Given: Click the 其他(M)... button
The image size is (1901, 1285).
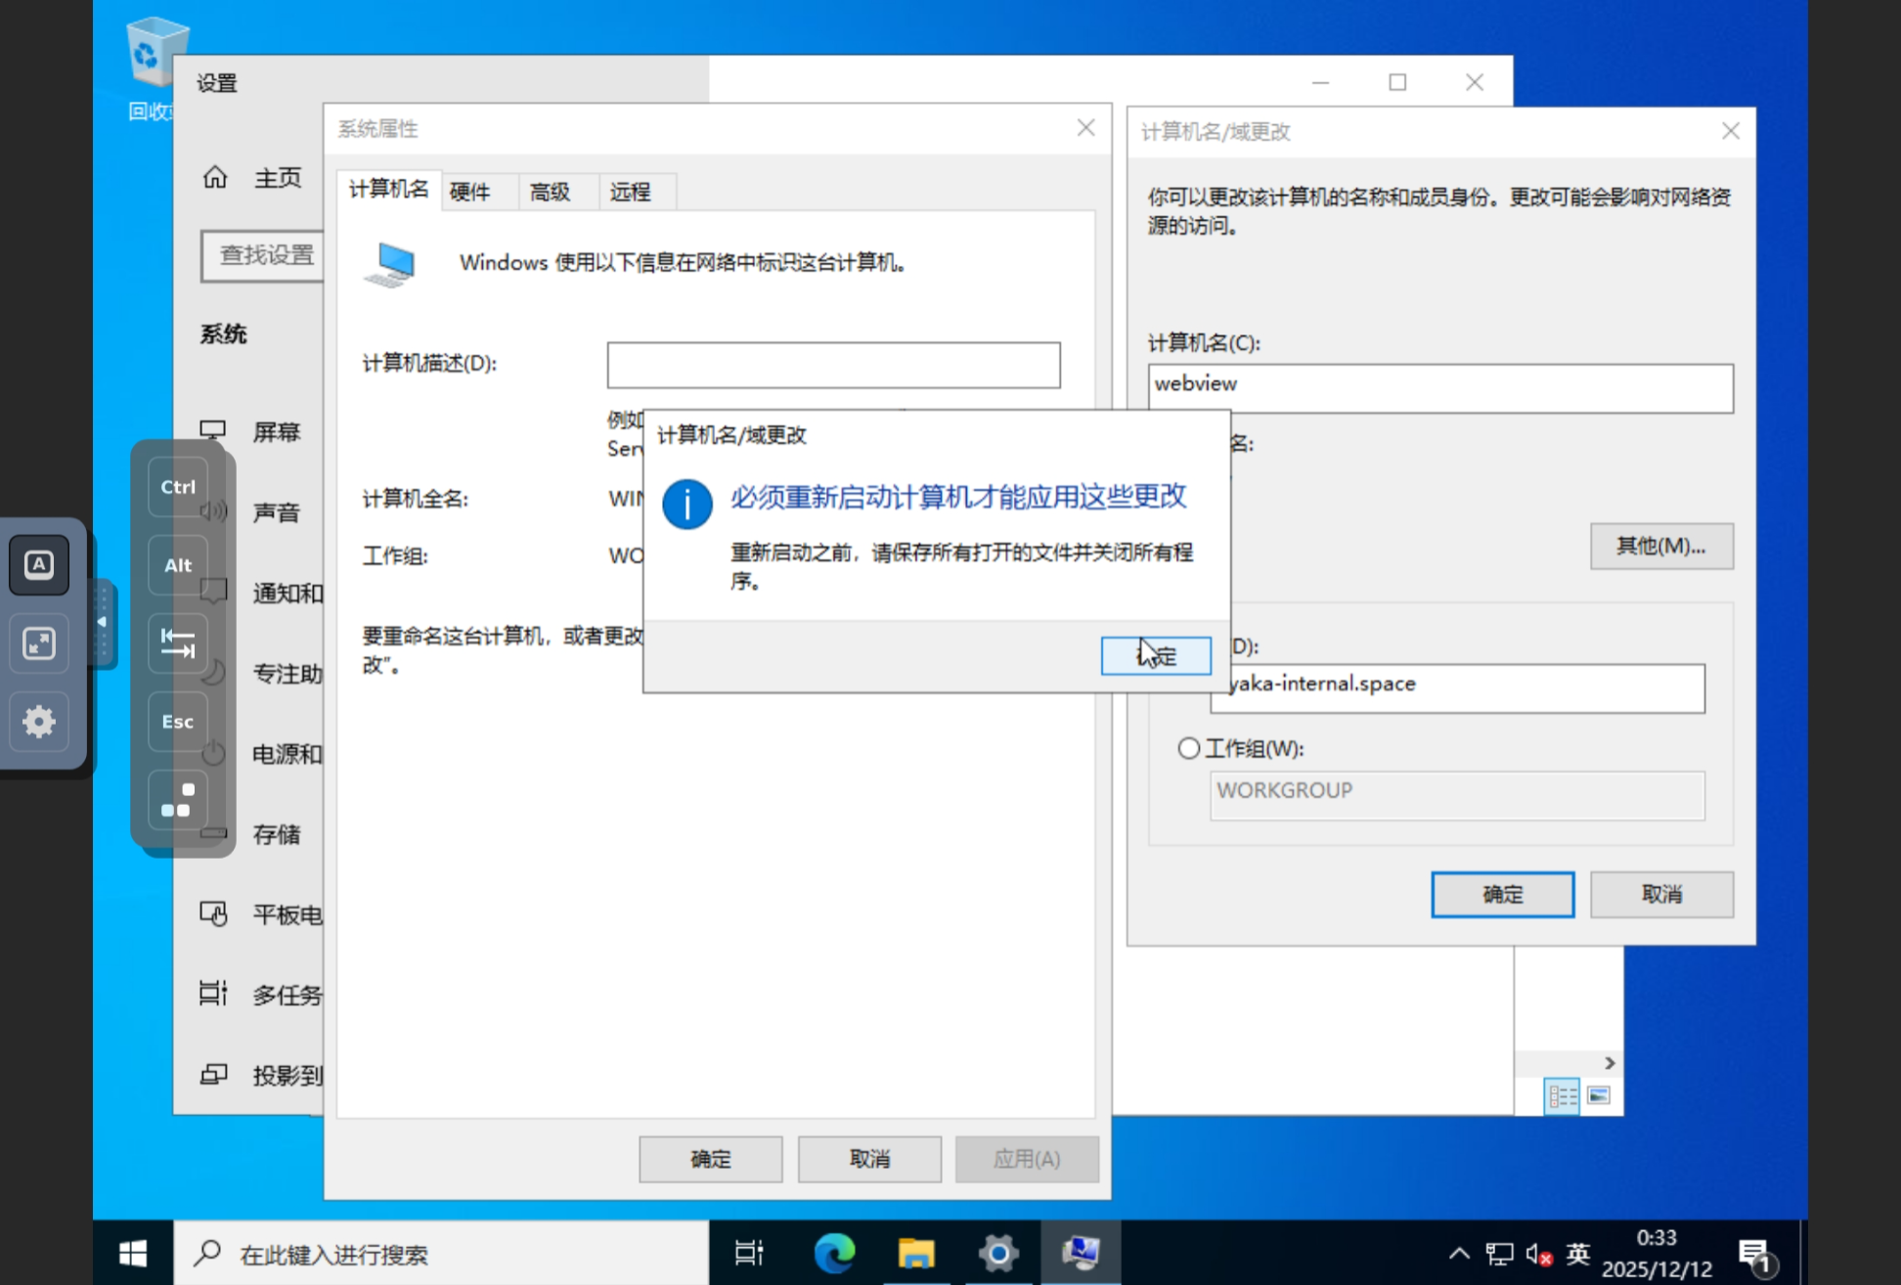Looking at the screenshot, I should coord(1660,546).
